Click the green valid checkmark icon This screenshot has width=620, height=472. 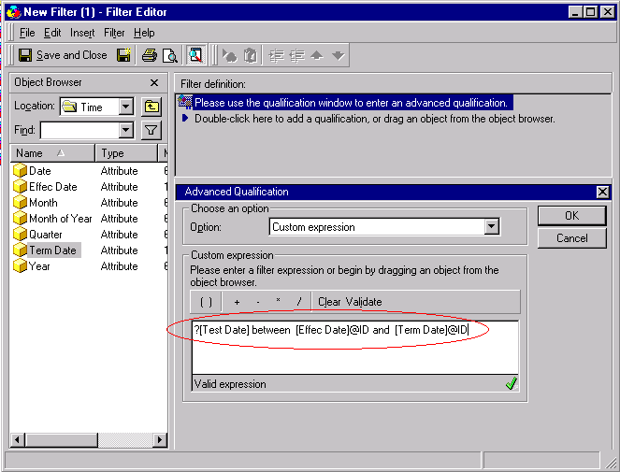(512, 383)
